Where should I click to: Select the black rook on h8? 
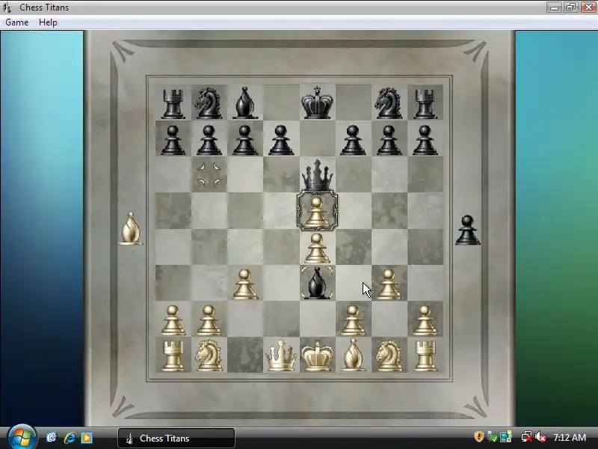click(425, 103)
